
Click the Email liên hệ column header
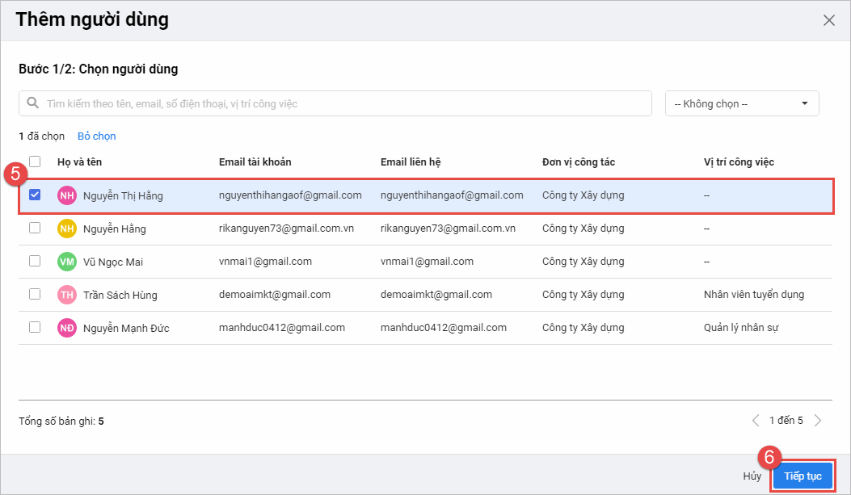tap(411, 162)
